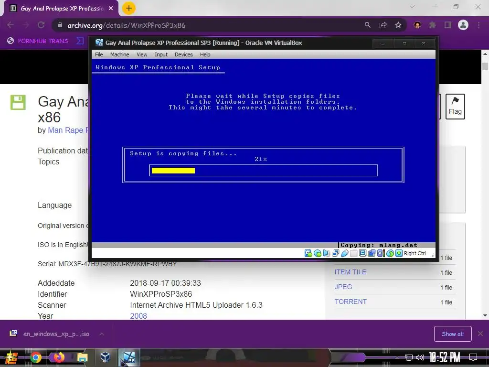This screenshot has width=489, height=367.
Task: Open the PORNHUB TRANS bookmark
Action: (37, 41)
